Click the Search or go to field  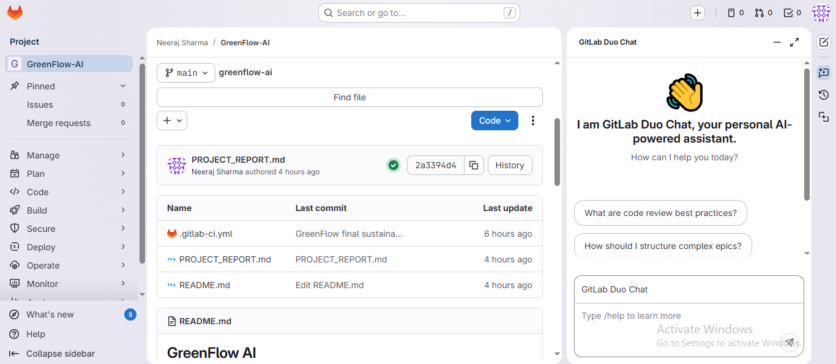tap(419, 13)
